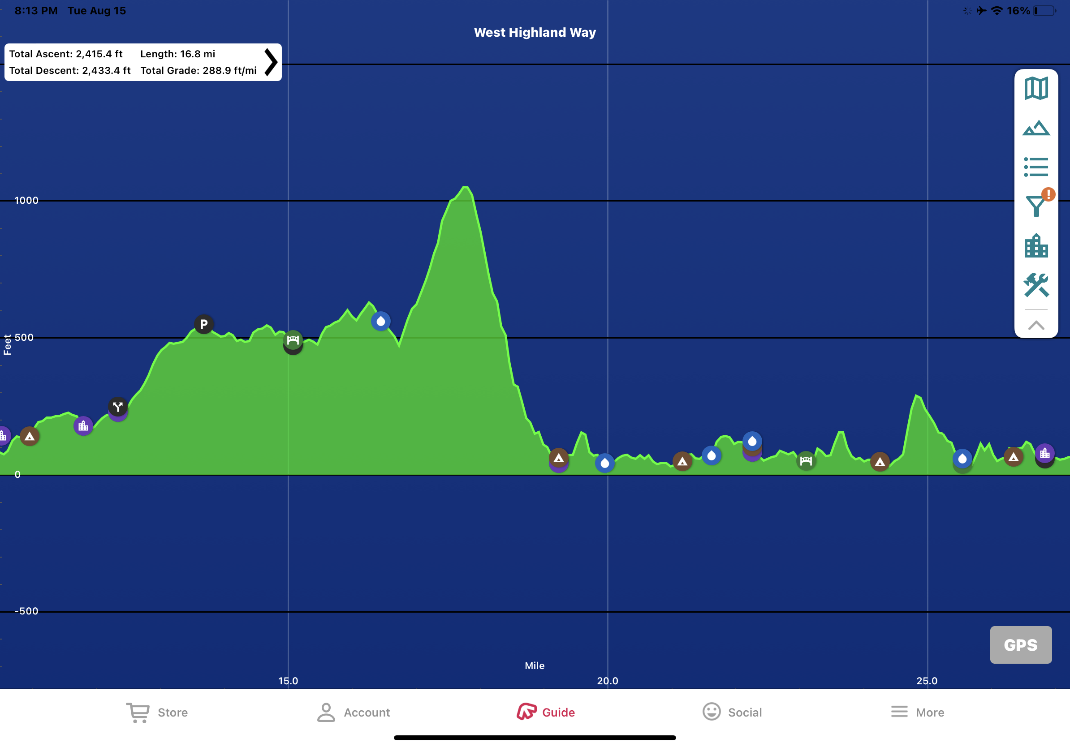Tap the trail junction waypoint marker
1070x747 pixels.
118,407
